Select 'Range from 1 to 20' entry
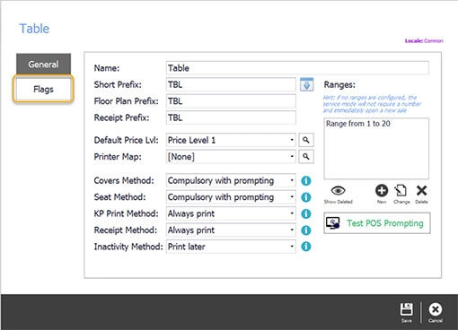458x330 pixels. click(358, 124)
